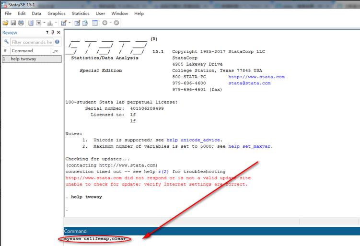Click the Print results toolbar icon
The height and width of the screenshot is (246, 360).
(21, 23)
